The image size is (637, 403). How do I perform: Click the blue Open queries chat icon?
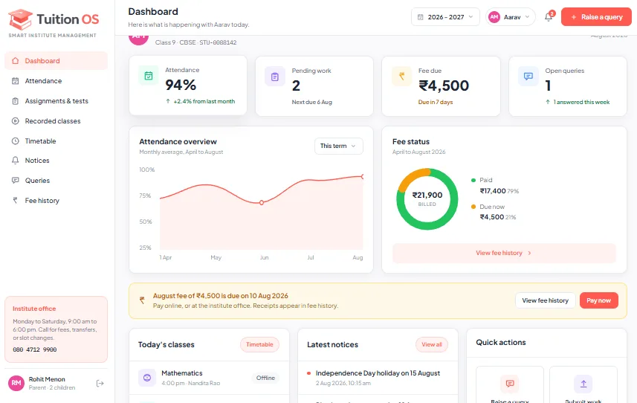pyautogui.click(x=528, y=77)
